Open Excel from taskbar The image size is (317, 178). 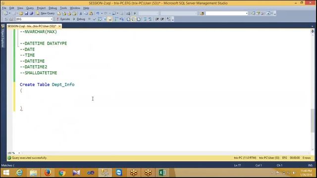(x=162, y=173)
